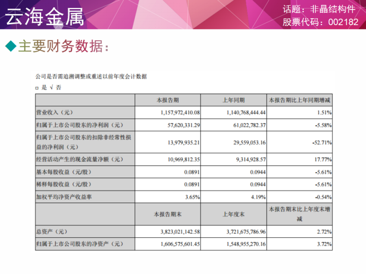366x274 pixels.
Task: Click the value 57,620,331.29
Action: coord(184,125)
